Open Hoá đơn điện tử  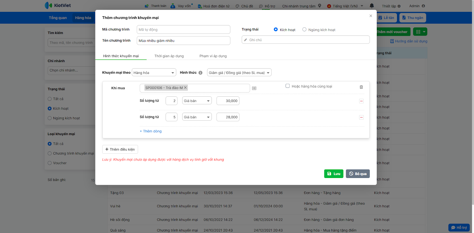[x=214, y=6]
